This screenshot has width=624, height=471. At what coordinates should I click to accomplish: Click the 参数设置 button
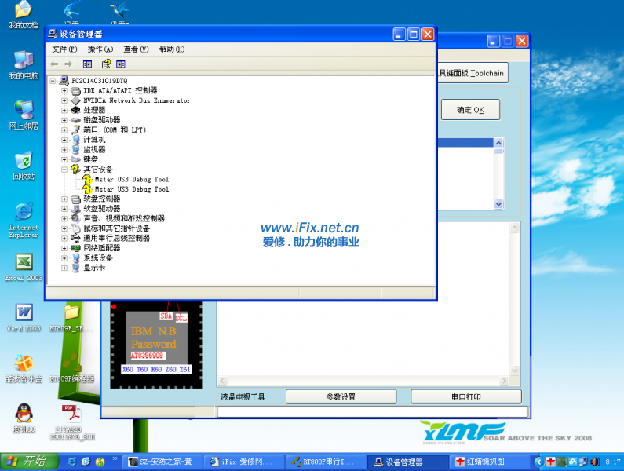pos(341,397)
